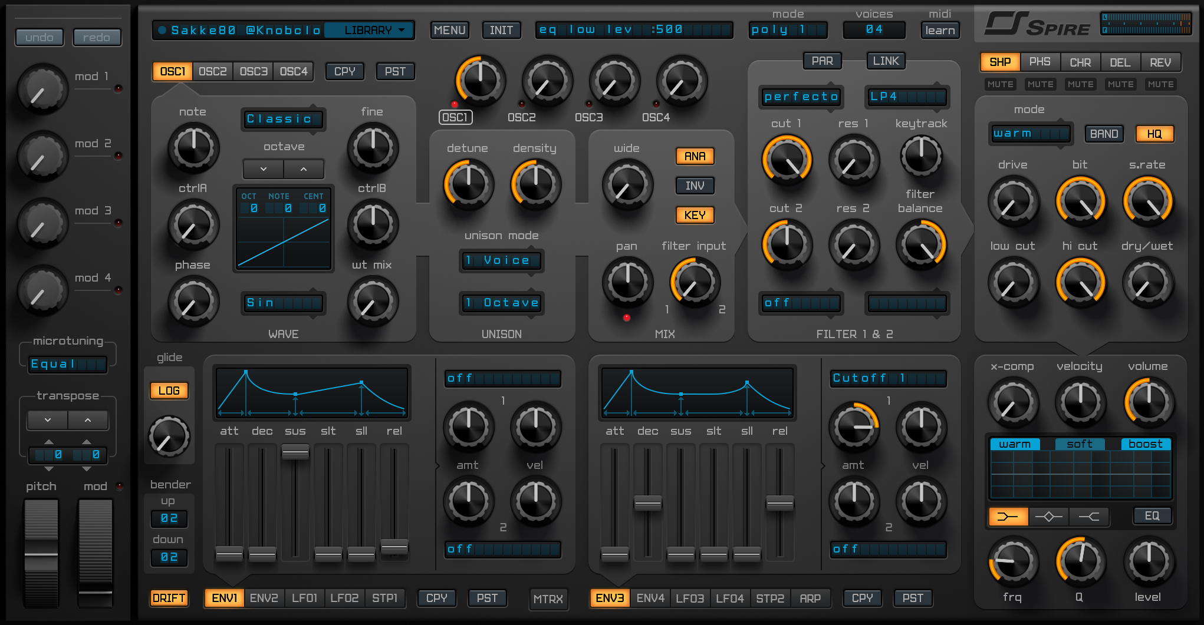Open the unison mode dropdown showing 1 Voice
This screenshot has width=1204, height=625.
[x=501, y=260]
